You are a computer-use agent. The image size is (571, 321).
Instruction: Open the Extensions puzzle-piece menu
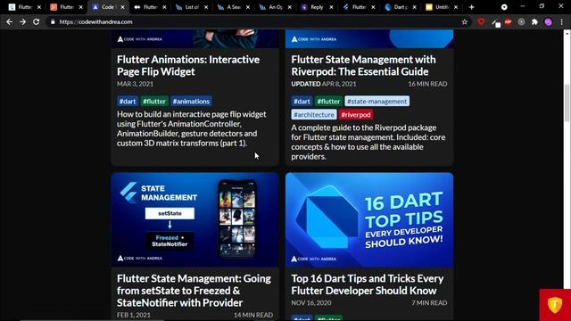[534, 21]
